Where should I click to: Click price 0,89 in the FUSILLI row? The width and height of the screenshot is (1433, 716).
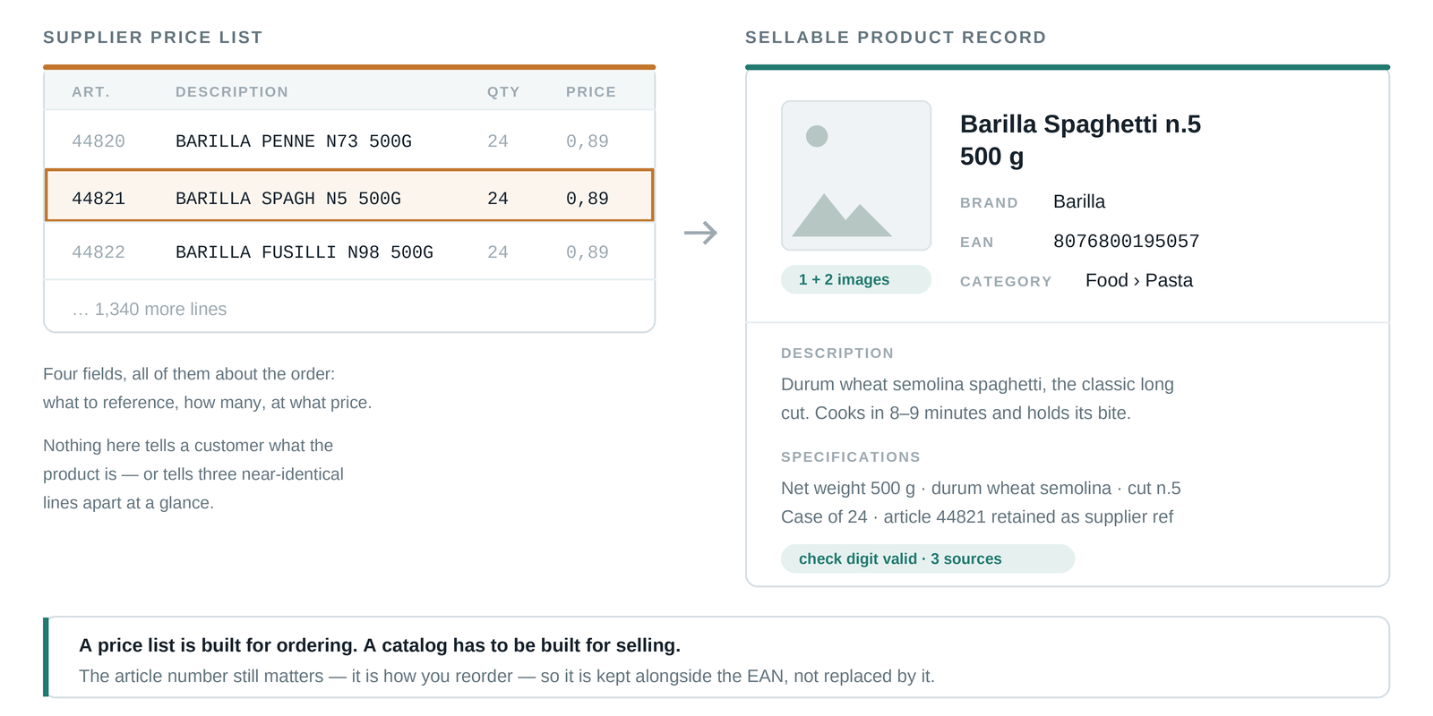coord(588,252)
